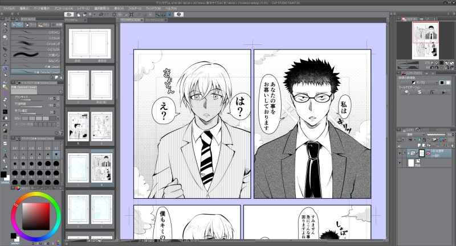
Task: Toggle the first snap icon in command bar
Action: tap(158, 14)
